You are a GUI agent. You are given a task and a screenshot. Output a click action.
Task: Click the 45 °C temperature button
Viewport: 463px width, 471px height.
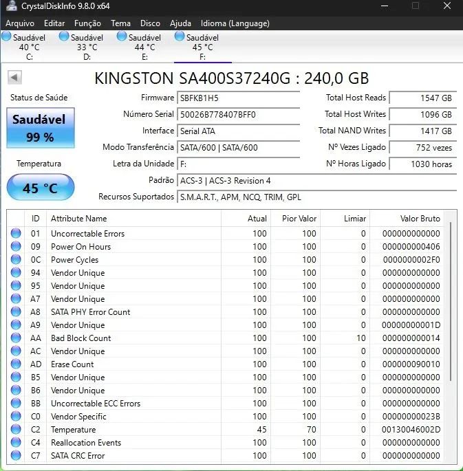tap(41, 188)
